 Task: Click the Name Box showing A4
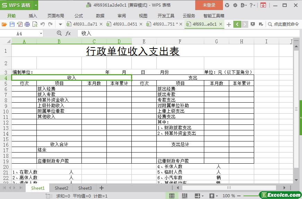pos(19,34)
